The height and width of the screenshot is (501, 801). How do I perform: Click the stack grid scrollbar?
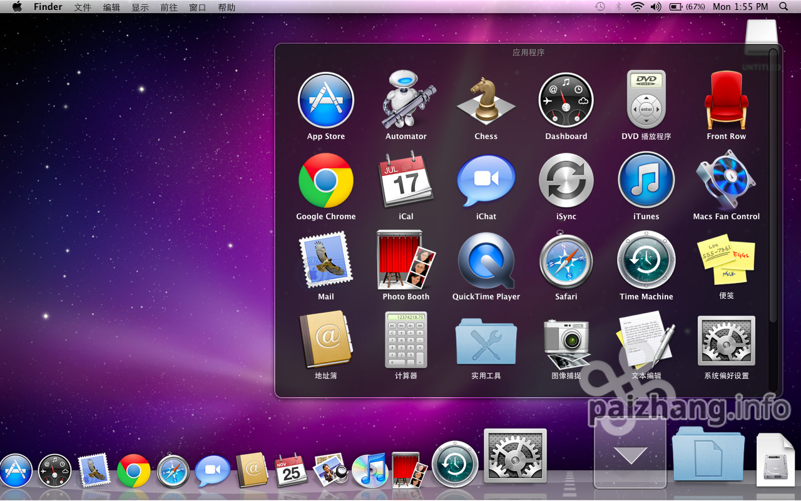click(x=773, y=185)
